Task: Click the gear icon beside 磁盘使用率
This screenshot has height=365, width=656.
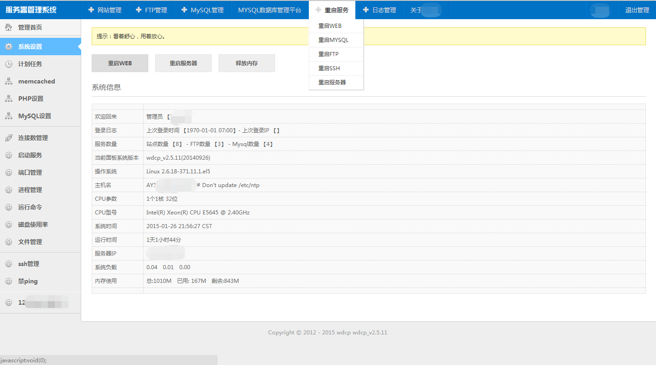Action: coord(9,225)
